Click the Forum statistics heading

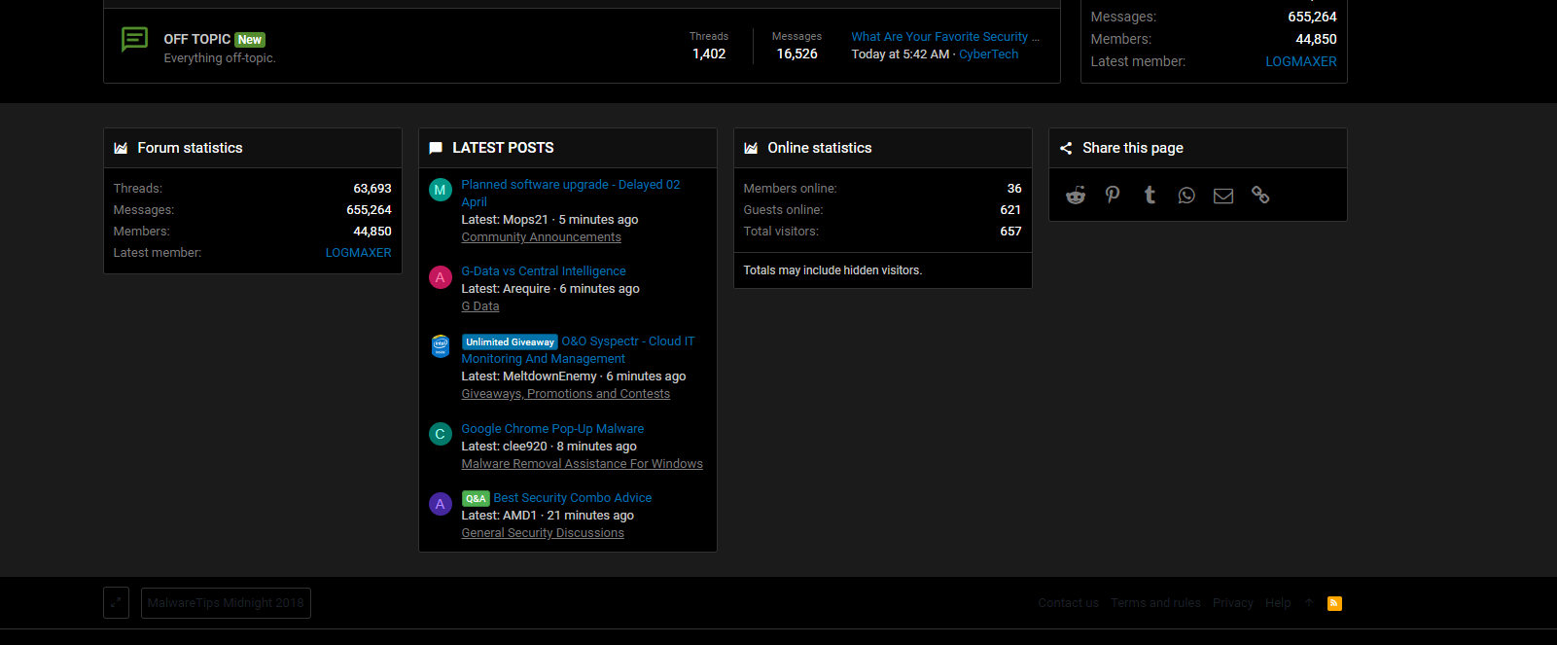pyautogui.click(x=190, y=148)
